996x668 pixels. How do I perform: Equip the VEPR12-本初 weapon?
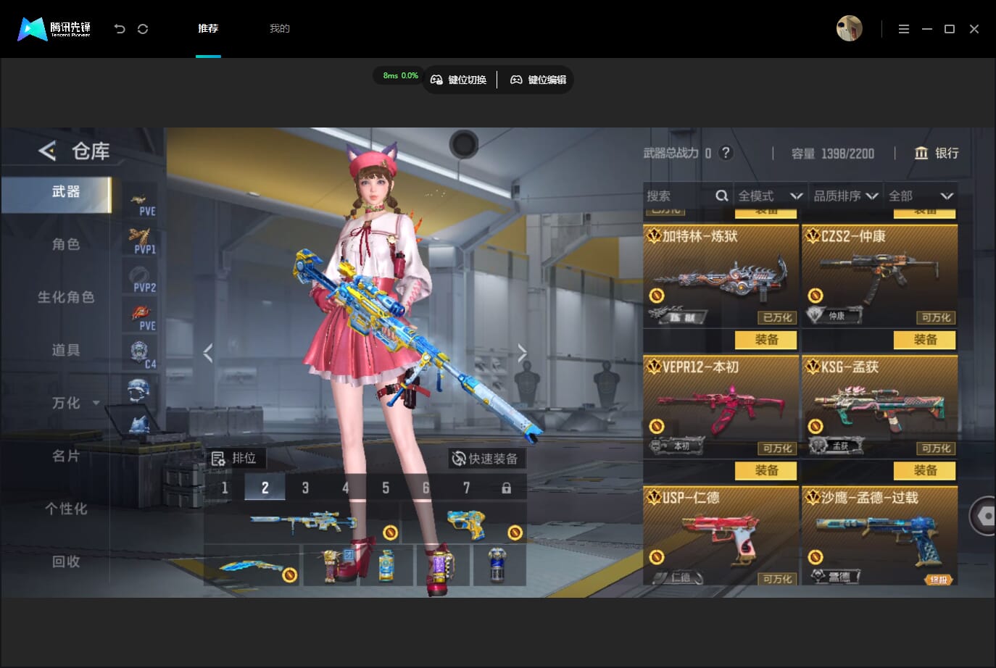(x=766, y=470)
